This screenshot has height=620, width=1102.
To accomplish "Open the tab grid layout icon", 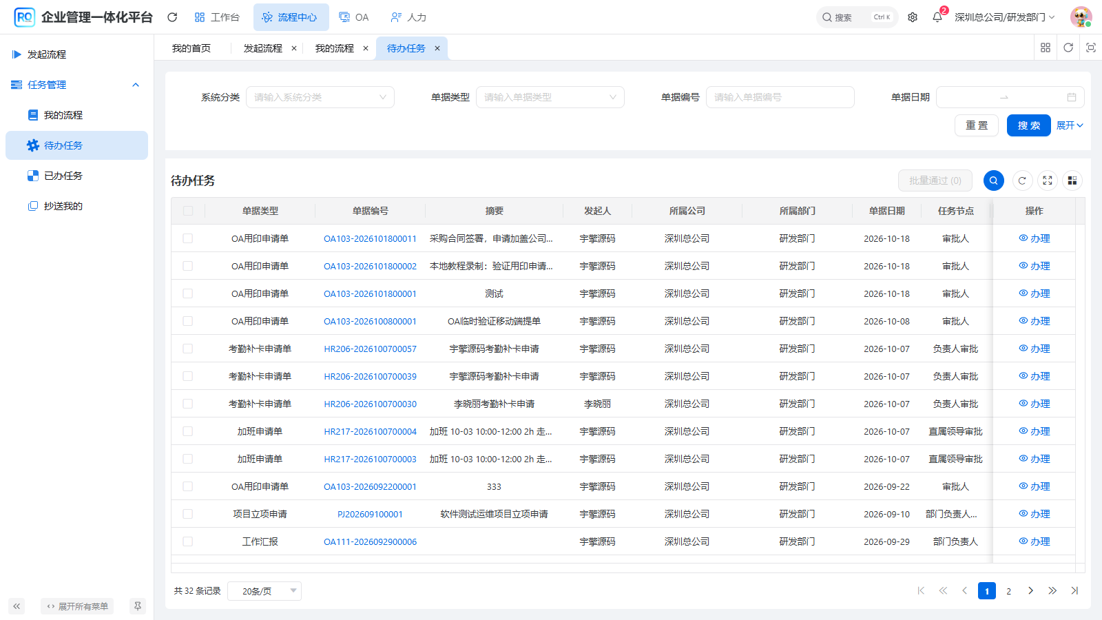I will (1046, 48).
